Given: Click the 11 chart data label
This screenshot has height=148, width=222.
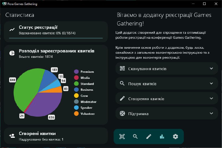Looking at the screenshot, I should point(61,76).
